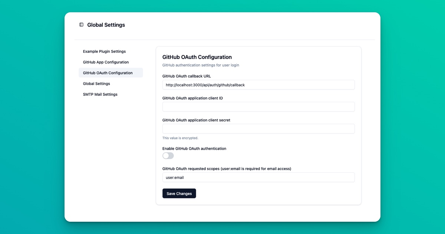Click the sidebar panel icon beside Global Settings
Image resolution: width=445 pixels, height=234 pixels.
[81, 25]
